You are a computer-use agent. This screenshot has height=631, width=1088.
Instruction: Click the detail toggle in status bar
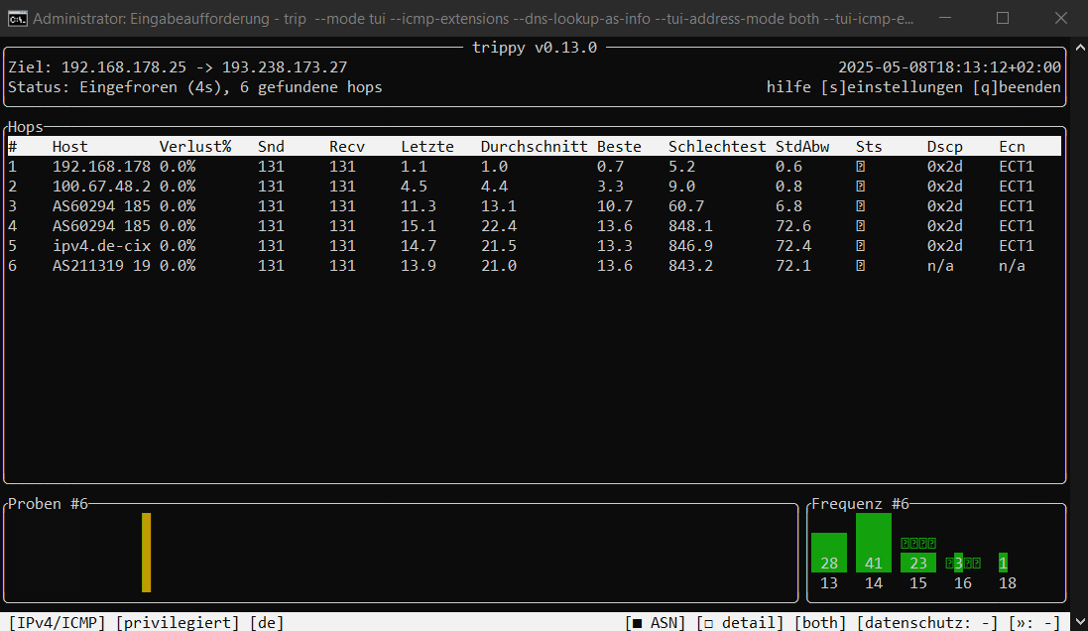pos(740,623)
